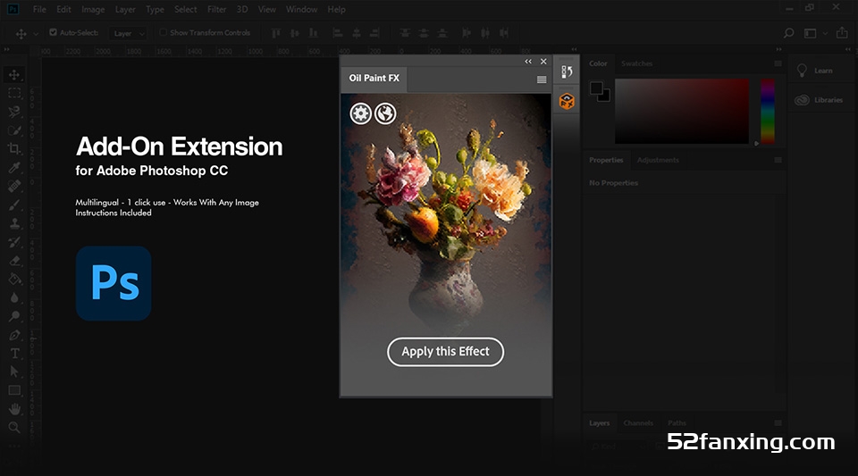Open the Filter menu

(x=216, y=9)
